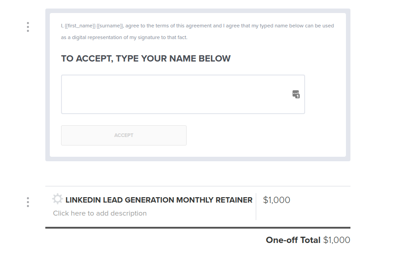This screenshot has height=265, width=398.
Task: Click the One-off Total $1,000 amount
Action: (337, 240)
